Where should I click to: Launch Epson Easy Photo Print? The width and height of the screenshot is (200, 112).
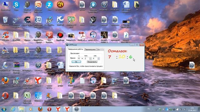5,53
